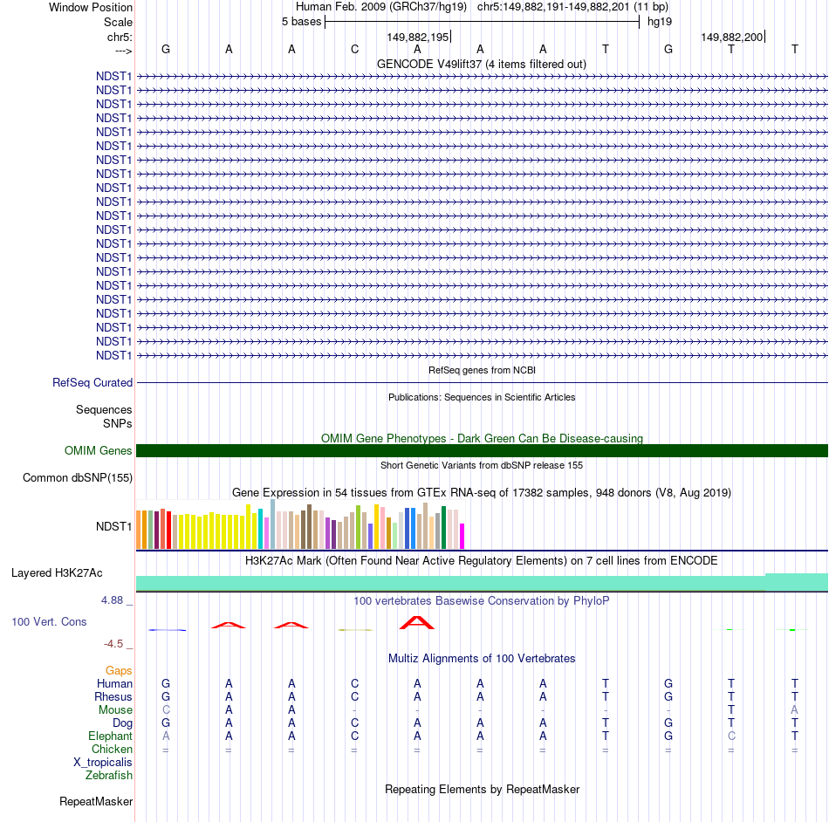Click the RepeatMasker track label
Viewport: 829px width, 822px height.
96,802
